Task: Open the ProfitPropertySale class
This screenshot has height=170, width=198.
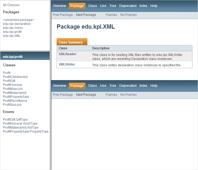Action: pyautogui.click(x=16, y=97)
